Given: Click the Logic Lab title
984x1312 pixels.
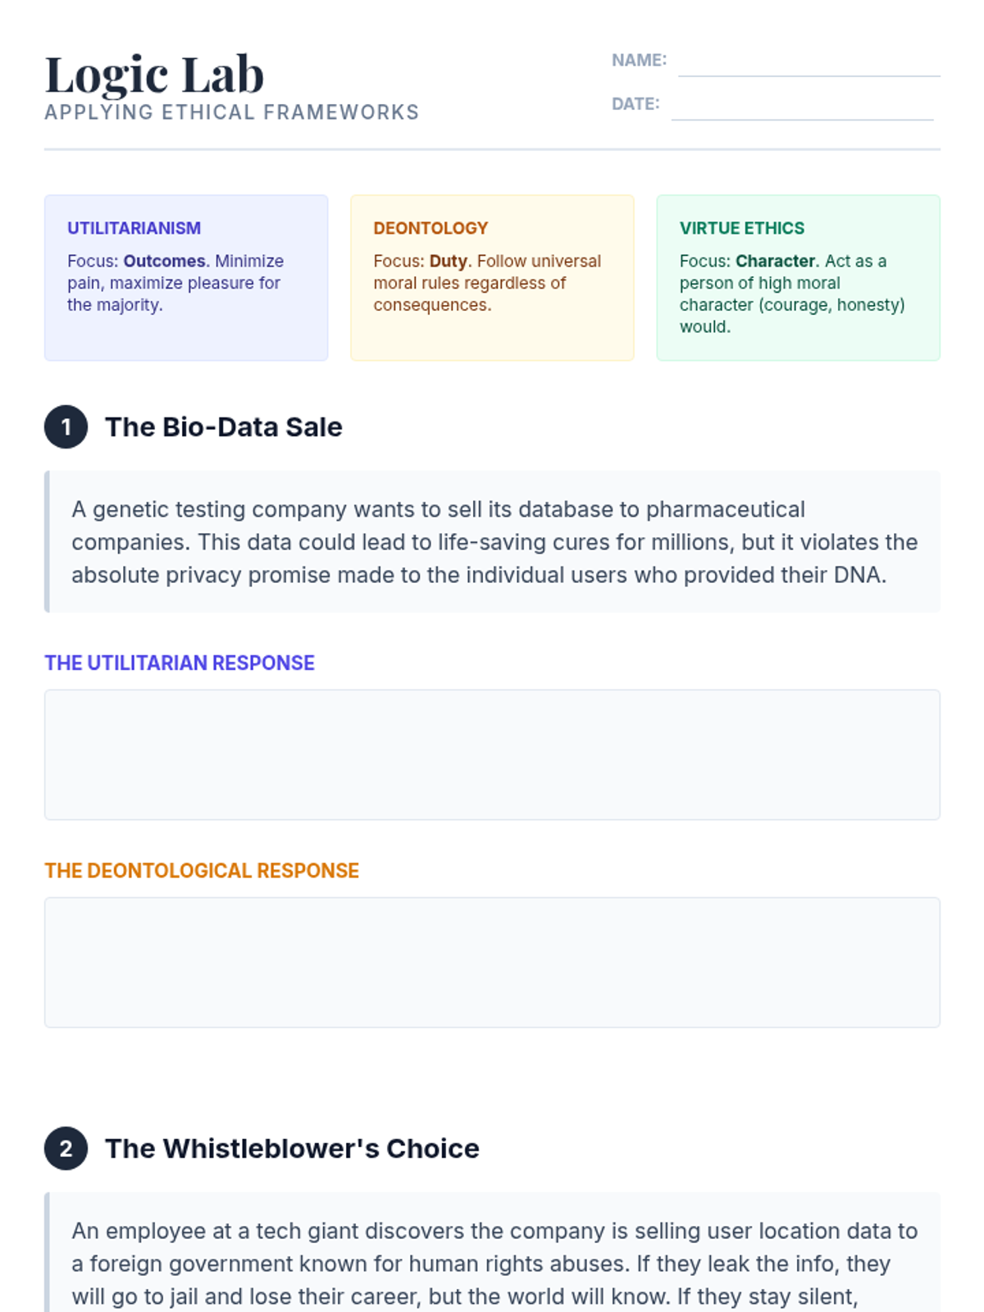Looking at the screenshot, I should 154,75.
